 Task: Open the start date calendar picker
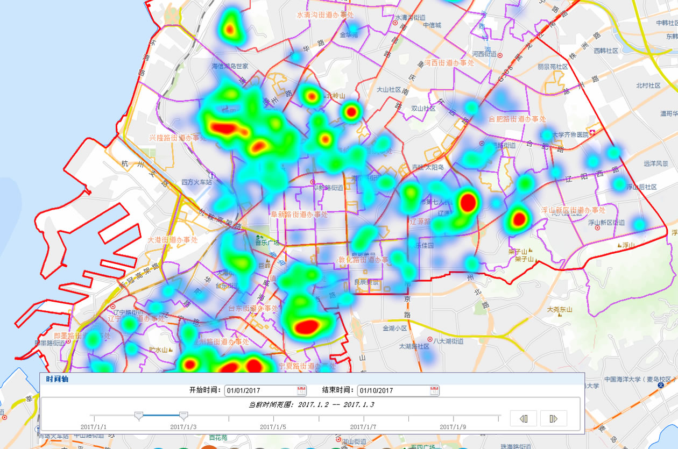coord(301,390)
